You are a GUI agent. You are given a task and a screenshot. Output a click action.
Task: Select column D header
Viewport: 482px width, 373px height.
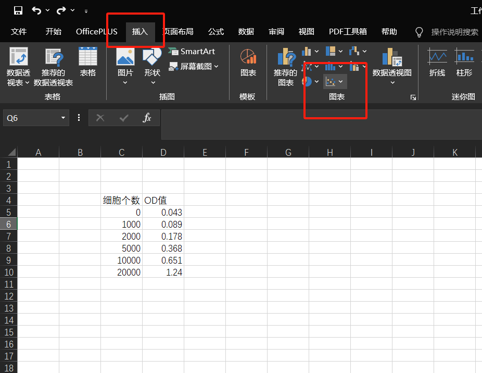click(163, 152)
